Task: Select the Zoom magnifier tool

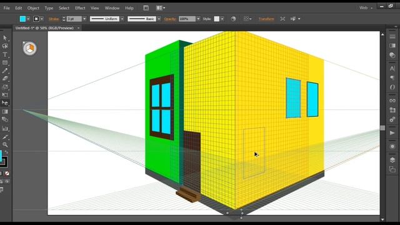Action: (x=5, y=144)
